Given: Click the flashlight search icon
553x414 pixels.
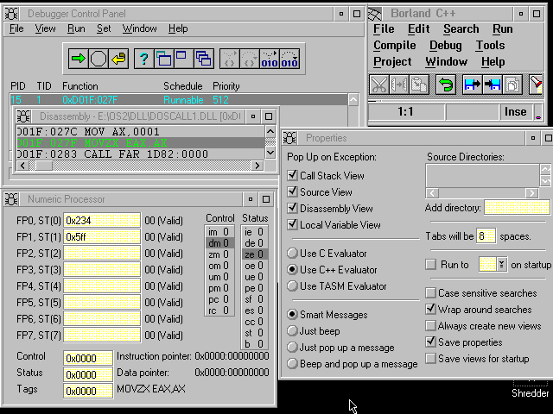Looking at the screenshot, I should point(537,85).
